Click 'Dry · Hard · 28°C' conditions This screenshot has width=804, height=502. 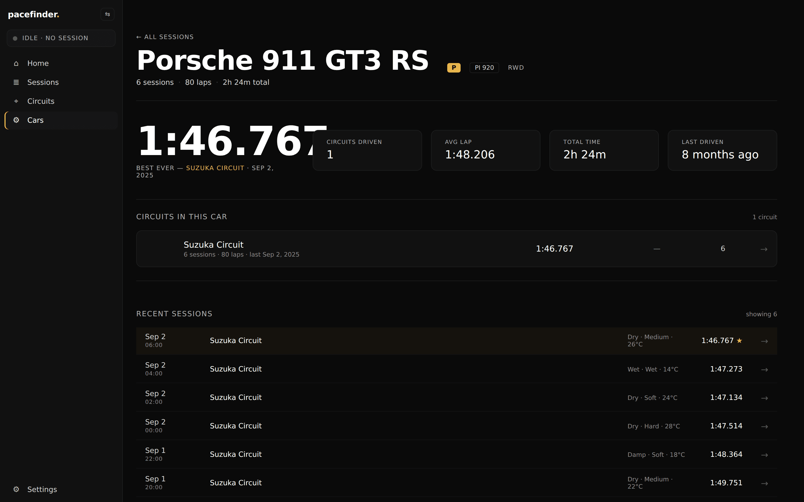[654, 426]
